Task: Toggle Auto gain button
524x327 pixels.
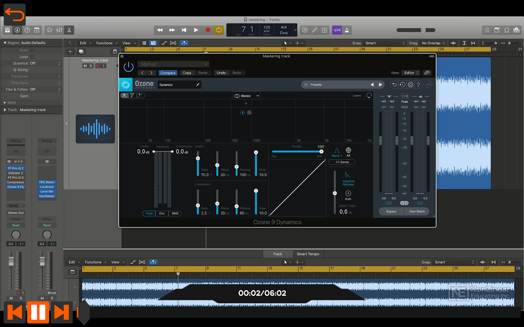Action: (348, 194)
